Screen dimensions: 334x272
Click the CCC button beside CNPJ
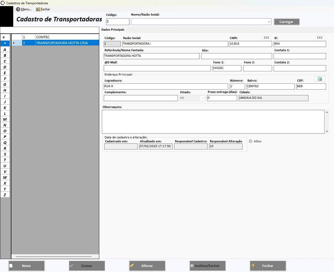[266, 37]
